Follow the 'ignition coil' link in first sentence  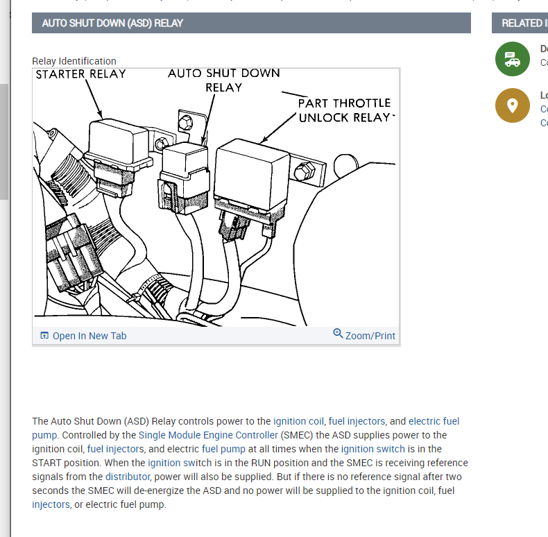coord(298,421)
